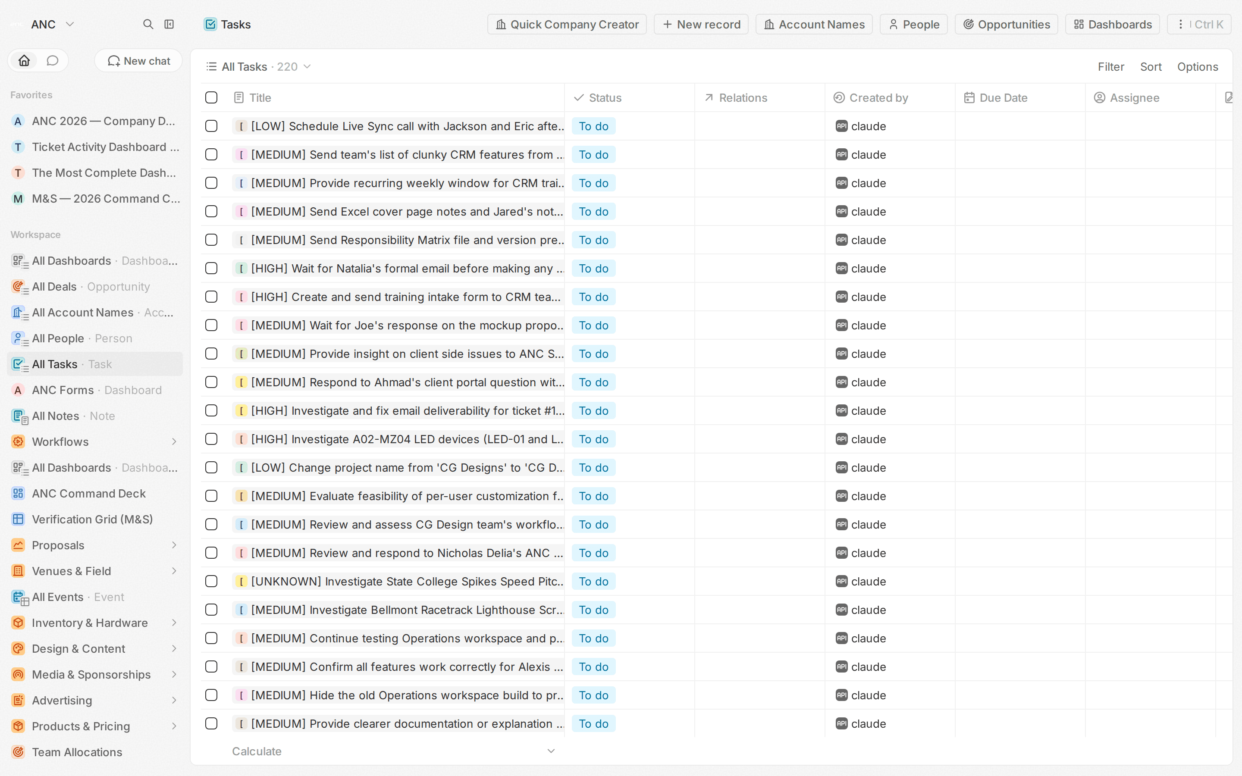The height and width of the screenshot is (776, 1242).
Task: Check the training intake form task row
Action: [x=211, y=297]
